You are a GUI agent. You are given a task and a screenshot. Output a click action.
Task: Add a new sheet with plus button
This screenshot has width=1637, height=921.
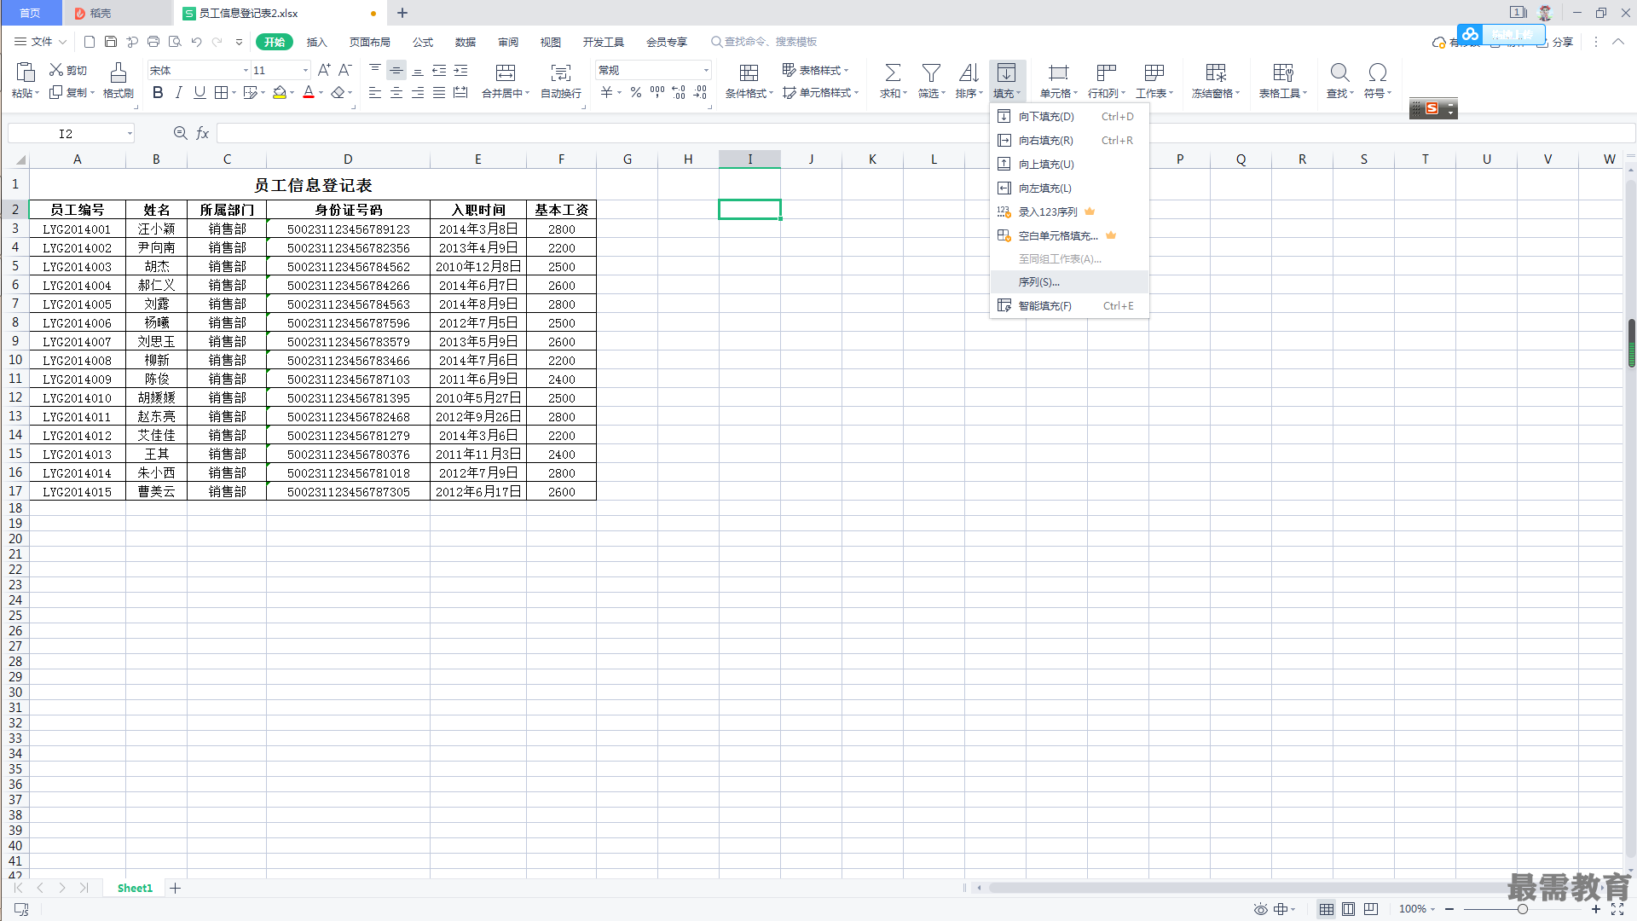(x=176, y=888)
